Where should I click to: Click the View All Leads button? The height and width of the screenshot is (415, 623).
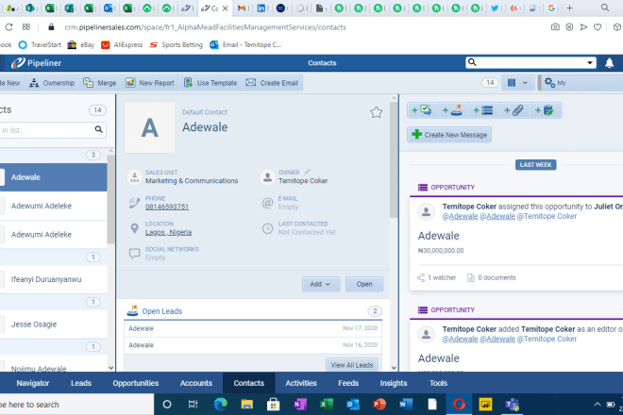(352, 365)
